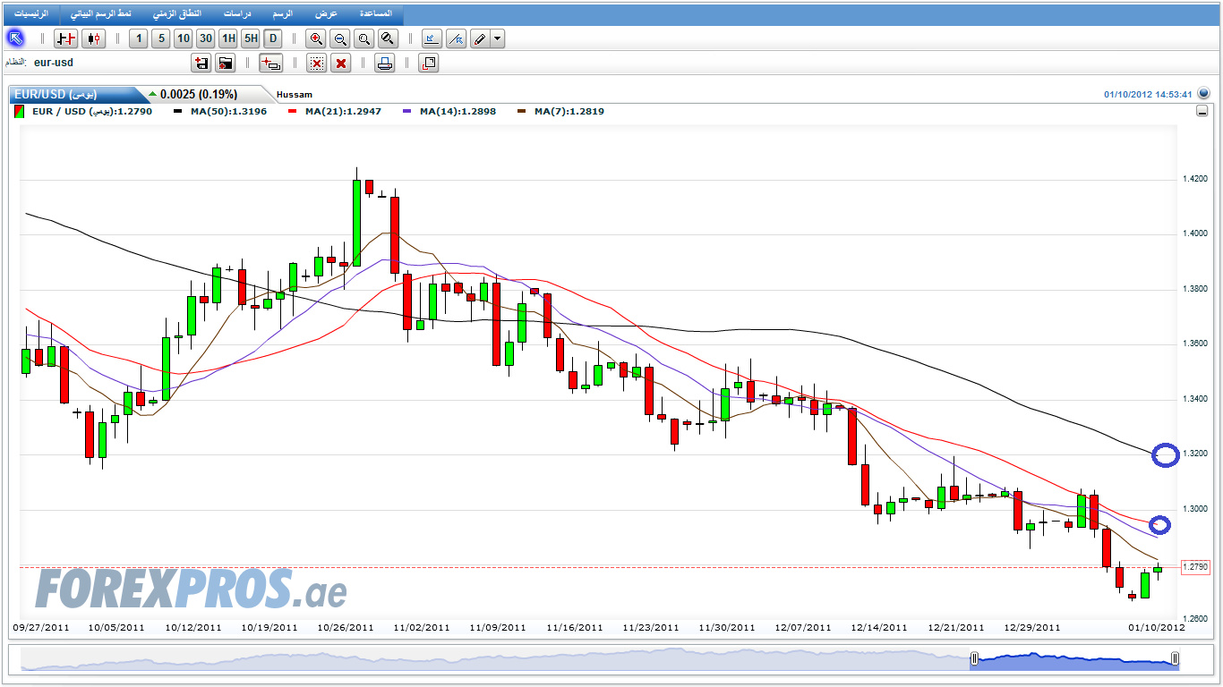Open the النطاق الزمني menu
This screenshot has height=687, width=1223.
pos(176,14)
